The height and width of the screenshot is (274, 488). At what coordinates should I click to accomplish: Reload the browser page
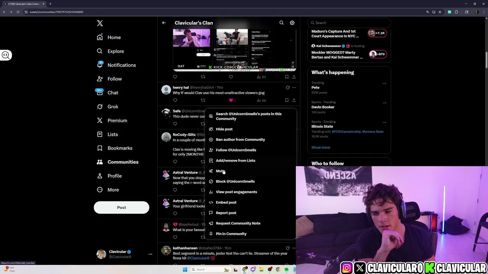(18, 12)
